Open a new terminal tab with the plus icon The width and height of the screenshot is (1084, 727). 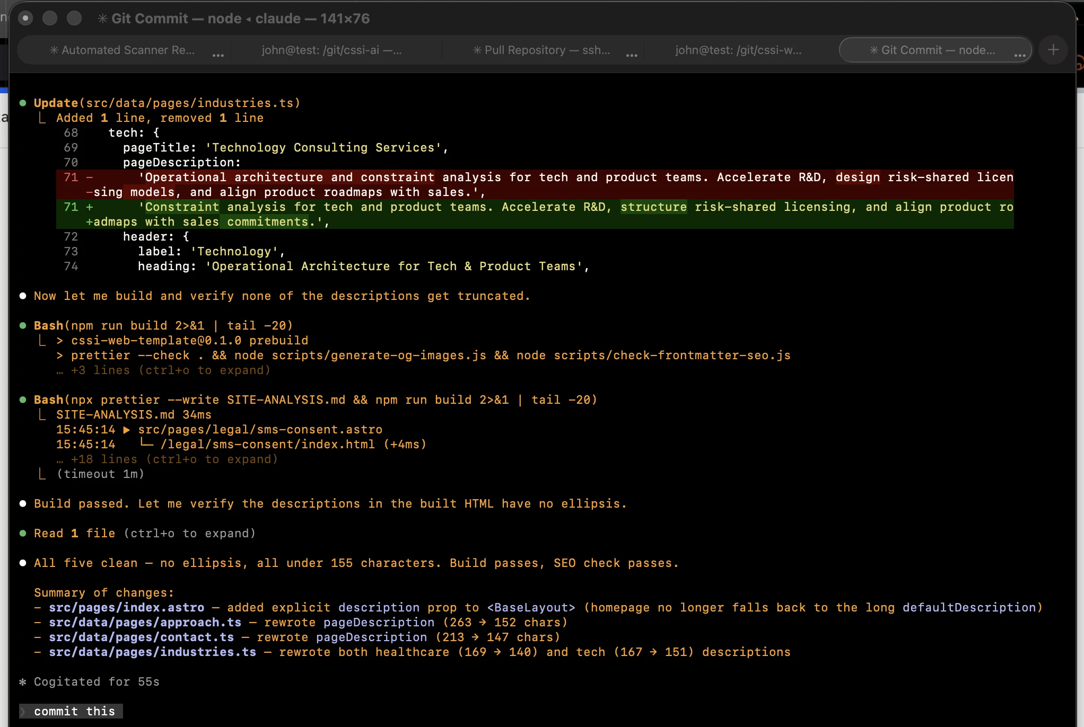click(1053, 49)
